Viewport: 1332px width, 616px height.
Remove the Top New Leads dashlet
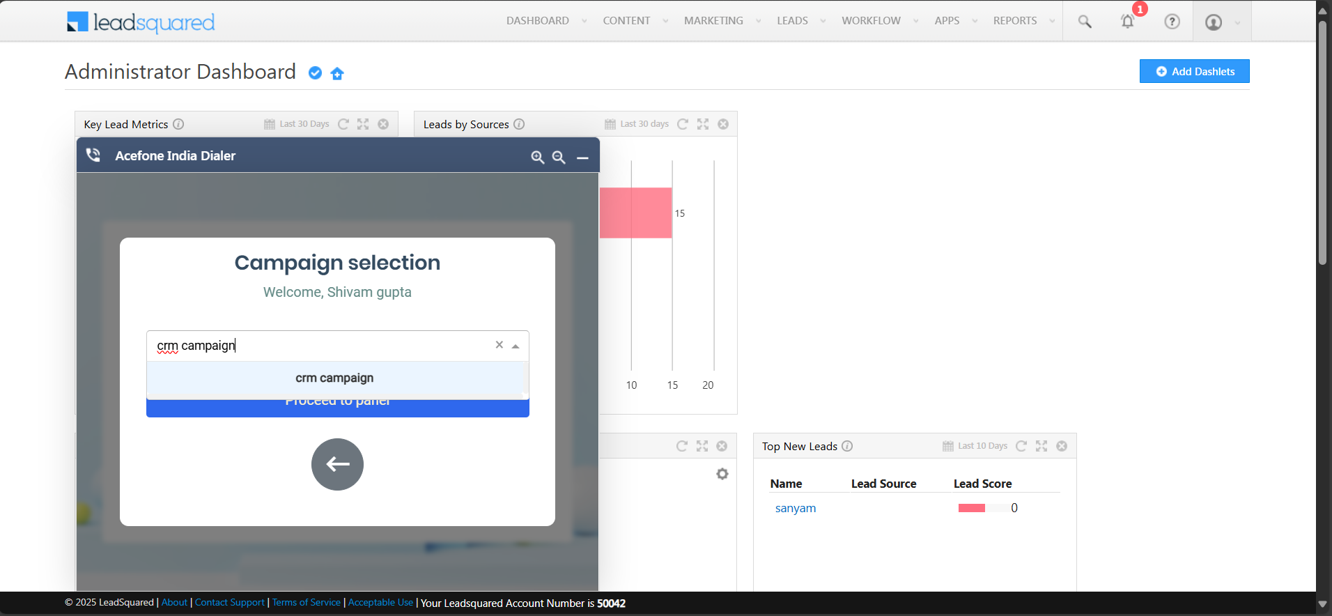1062,446
